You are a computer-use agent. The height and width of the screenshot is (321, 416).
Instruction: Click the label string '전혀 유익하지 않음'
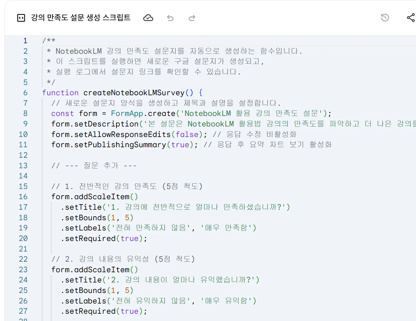151,301
